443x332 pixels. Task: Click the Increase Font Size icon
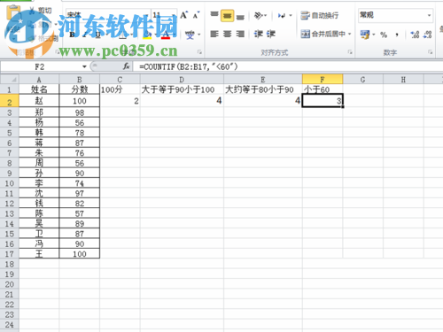184,15
